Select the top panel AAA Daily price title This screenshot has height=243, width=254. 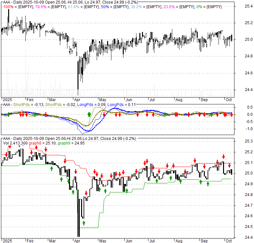click(71, 2)
